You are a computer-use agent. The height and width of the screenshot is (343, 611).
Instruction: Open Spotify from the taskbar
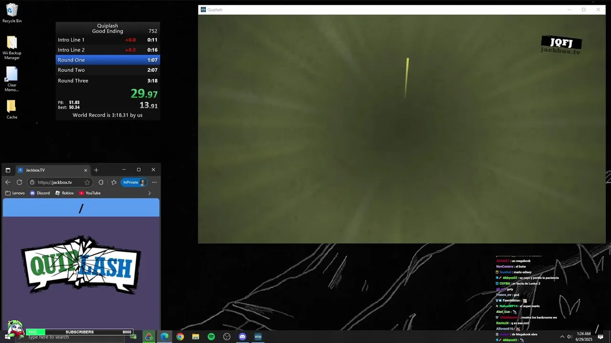click(x=211, y=337)
